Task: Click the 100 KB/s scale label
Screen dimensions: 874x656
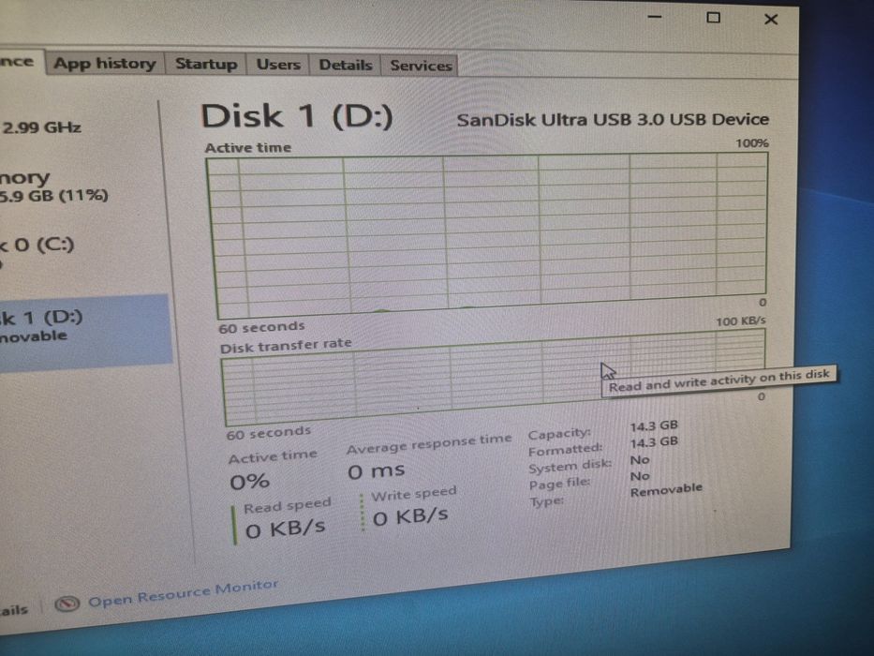Action: (740, 321)
